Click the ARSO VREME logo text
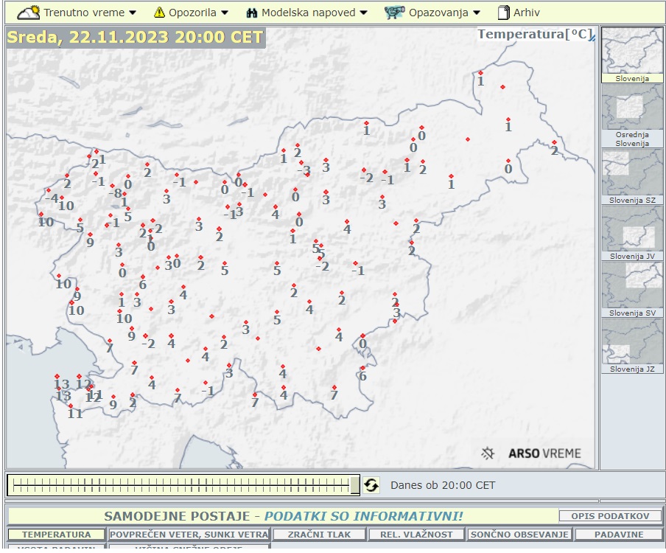 [x=544, y=453]
